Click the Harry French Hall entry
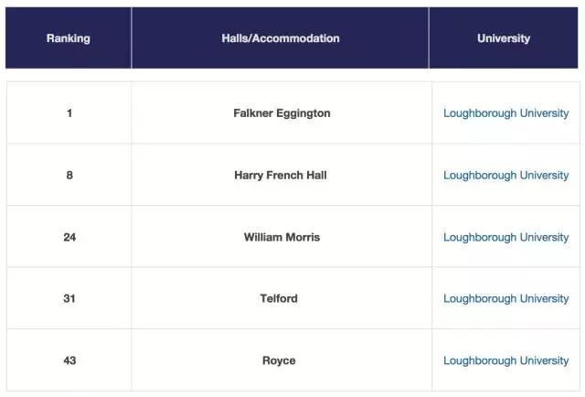 [x=281, y=175]
